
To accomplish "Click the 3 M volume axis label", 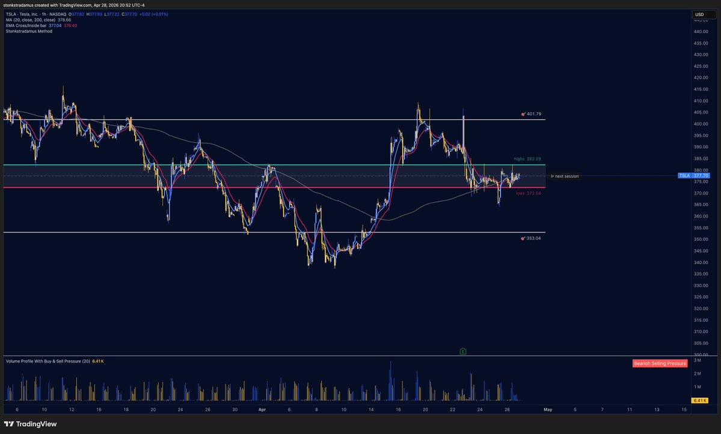I will click(x=697, y=361).
